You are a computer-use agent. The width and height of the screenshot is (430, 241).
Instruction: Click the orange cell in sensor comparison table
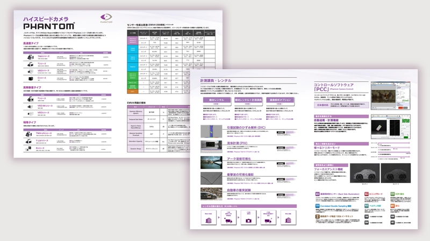132,92
